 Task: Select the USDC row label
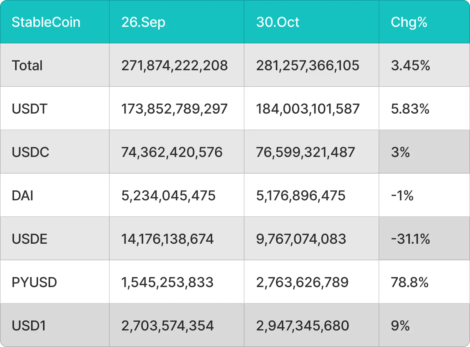point(31,152)
